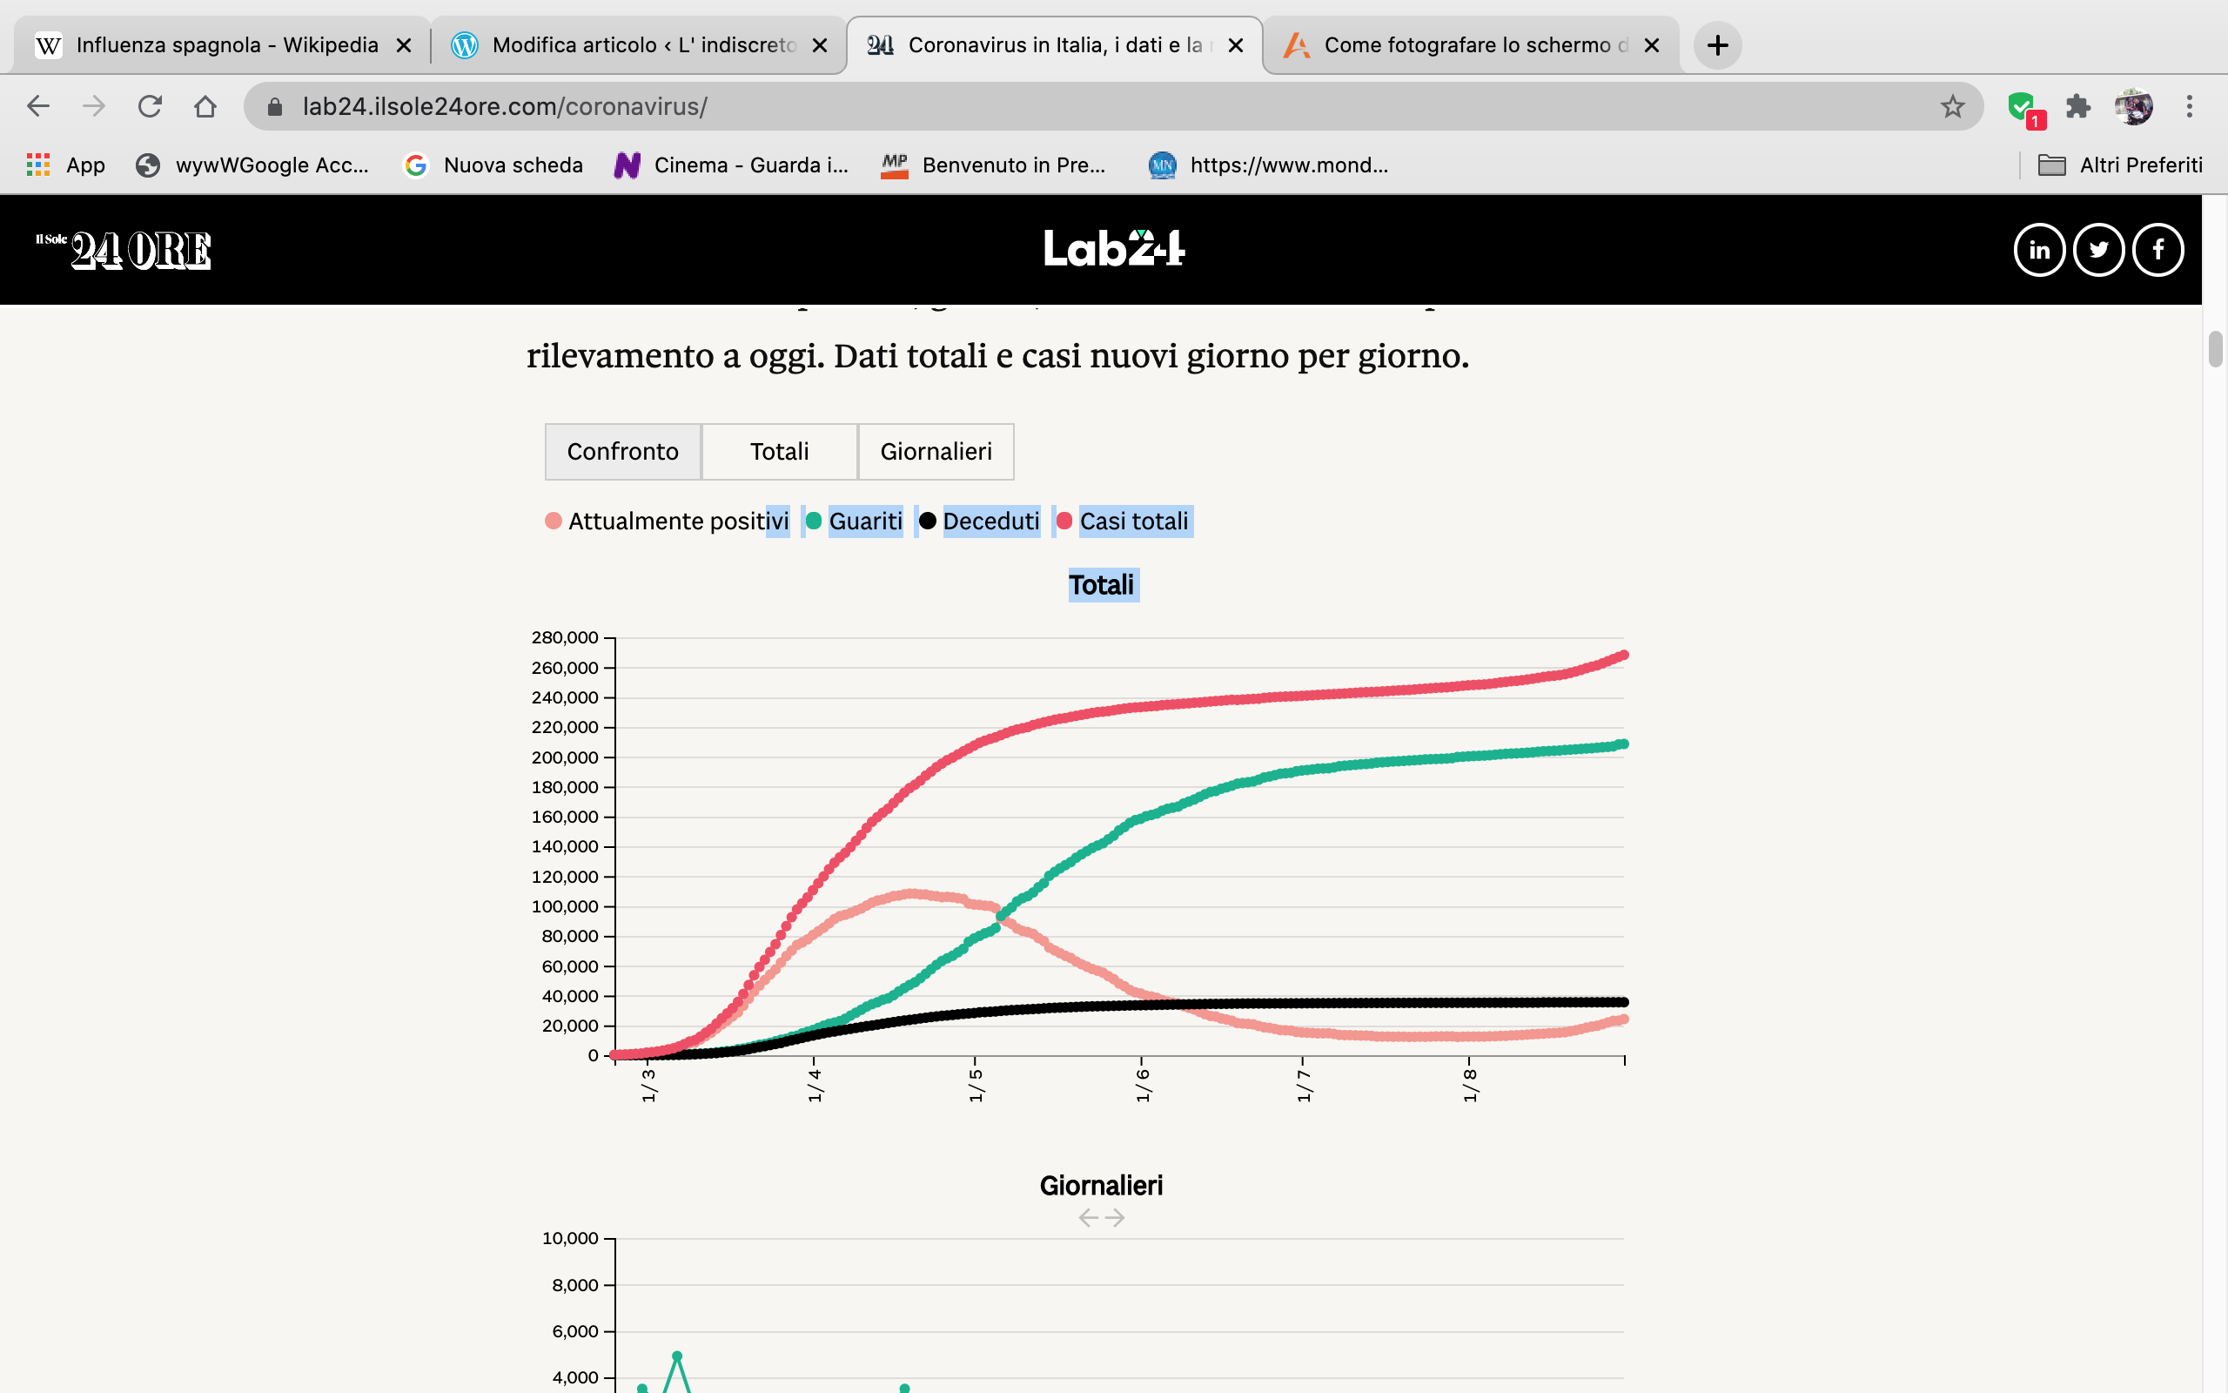
Task: Reload the current page
Action: pos(150,107)
